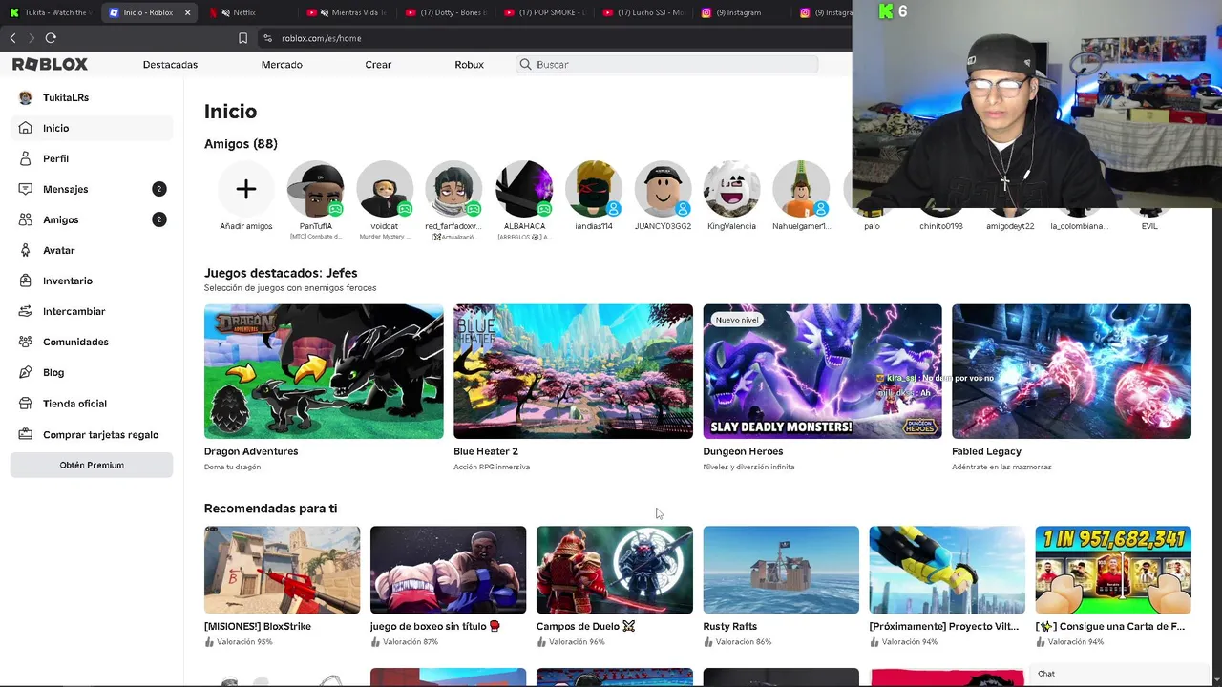The height and width of the screenshot is (687, 1222).
Task: Open the Recomendadas para ti heading
Action: coord(270,509)
